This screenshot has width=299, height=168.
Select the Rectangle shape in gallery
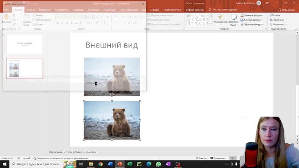[x=200, y=16]
